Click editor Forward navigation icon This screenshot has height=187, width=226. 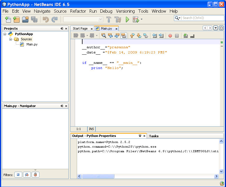click(92, 35)
